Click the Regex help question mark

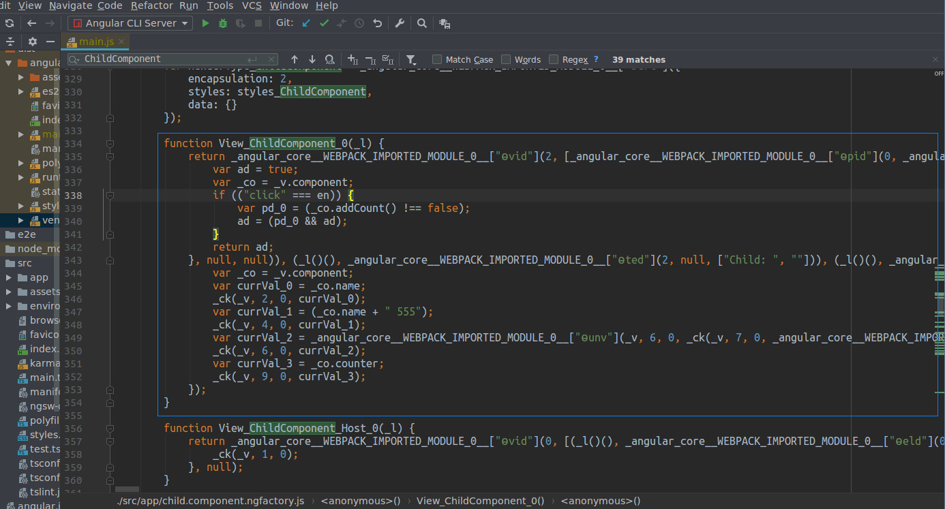tap(596, 59)
